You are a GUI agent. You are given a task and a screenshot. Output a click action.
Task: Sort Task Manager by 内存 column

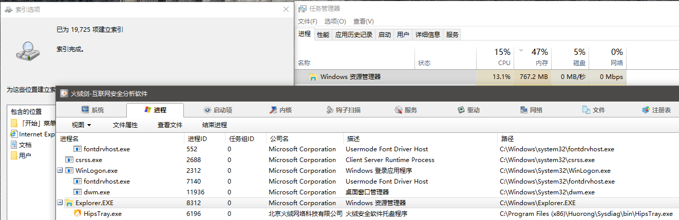pos(533,57)
